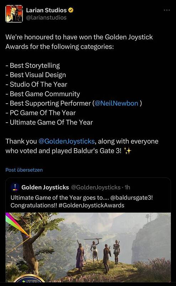This screenshot has height=286, width=176.
Task: Open the Baldur's Gate 3 landscape image
Action: 88,247
